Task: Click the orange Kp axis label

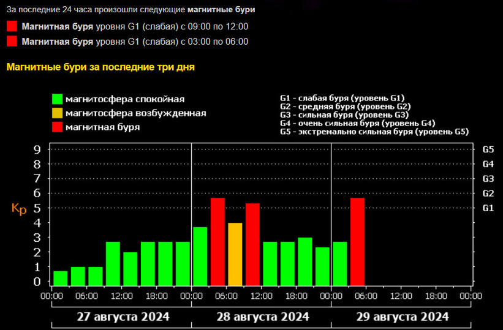Action: tap(19, 209)
